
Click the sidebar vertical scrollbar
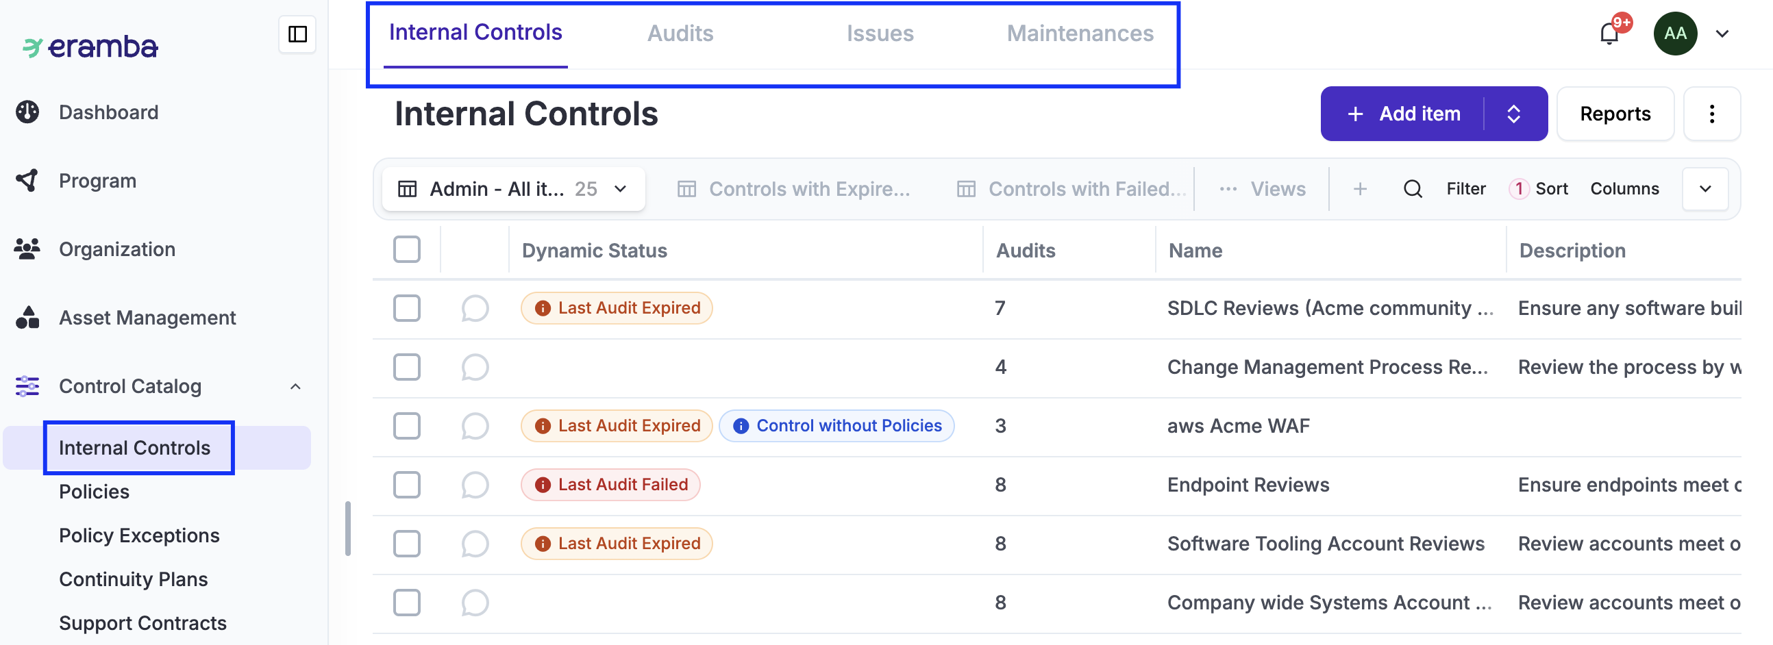coord(347,528)
